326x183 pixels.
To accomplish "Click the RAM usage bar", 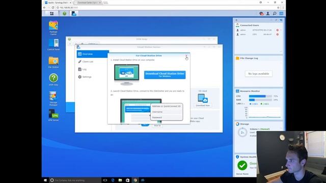I will [260, 100].
